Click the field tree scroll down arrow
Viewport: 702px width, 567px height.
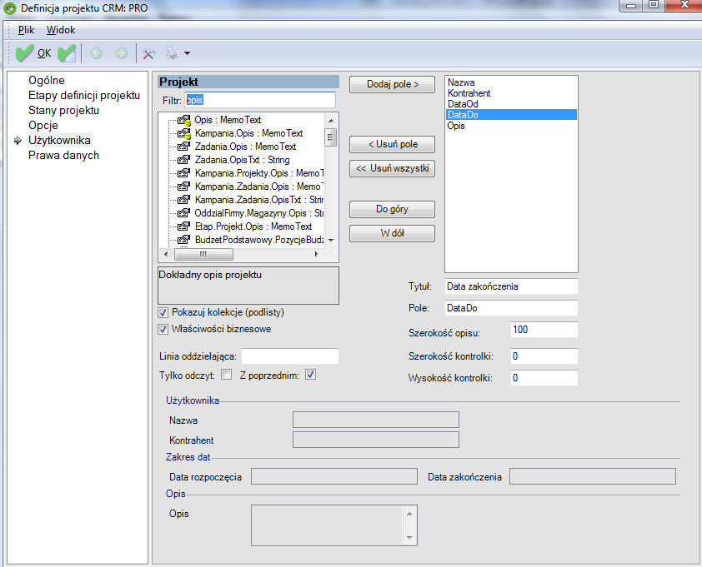[x=331, y=240]
